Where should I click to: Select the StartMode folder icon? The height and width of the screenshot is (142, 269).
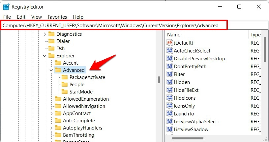pos(65,91)
